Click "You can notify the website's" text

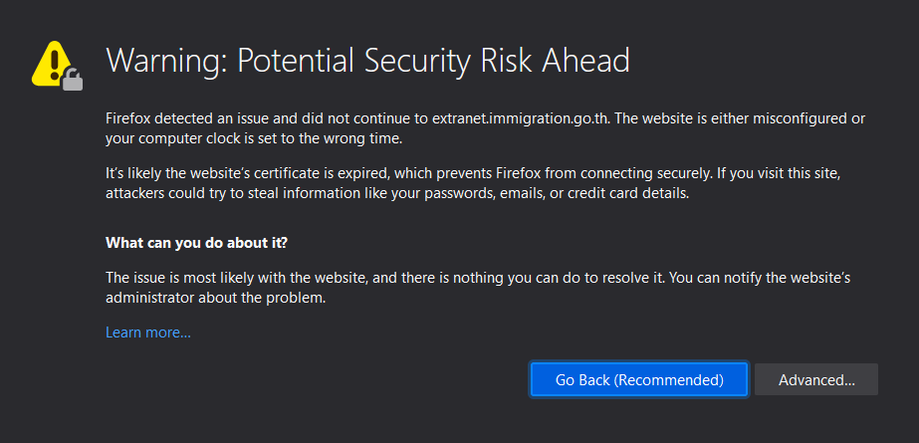point(760,277)
